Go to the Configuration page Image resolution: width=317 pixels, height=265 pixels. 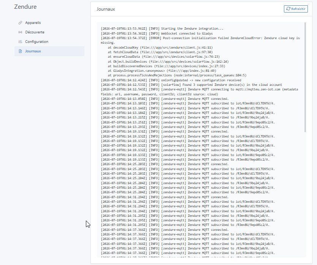(x=49, y=42)
